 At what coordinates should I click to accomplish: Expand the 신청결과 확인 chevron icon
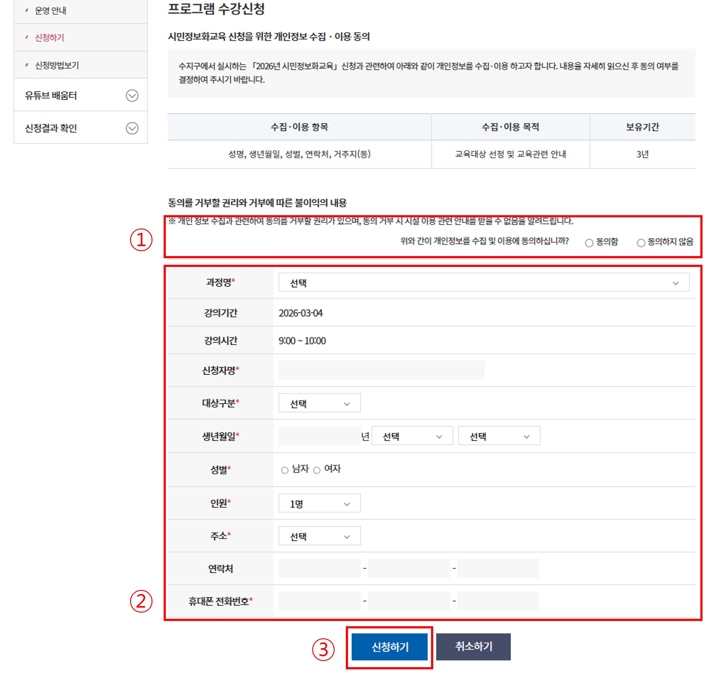132,128
